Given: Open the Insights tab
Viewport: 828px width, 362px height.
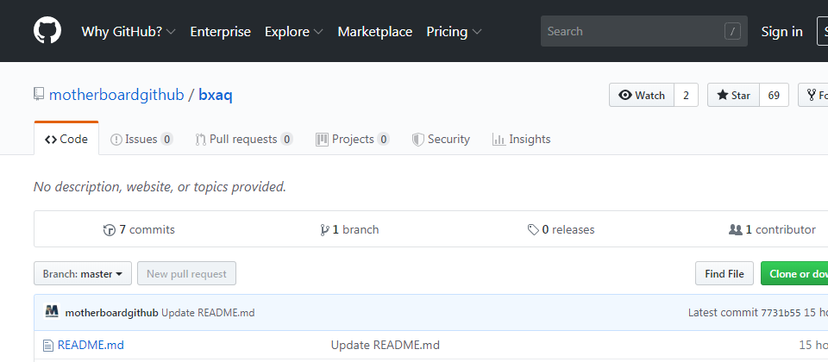Looking at the screenshot, I should [x=521, y=140].
